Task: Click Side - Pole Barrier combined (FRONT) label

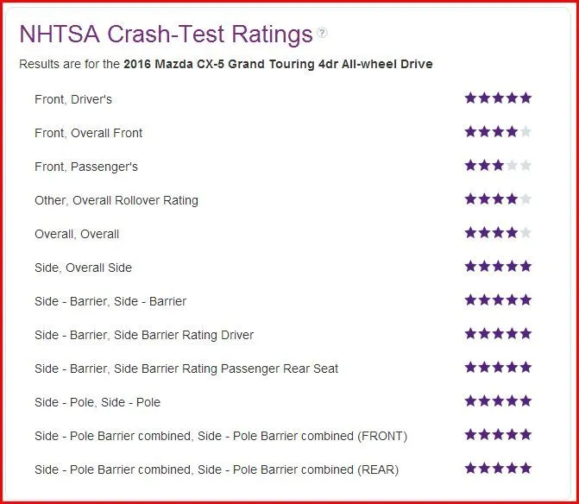Action: coord(221,436)
